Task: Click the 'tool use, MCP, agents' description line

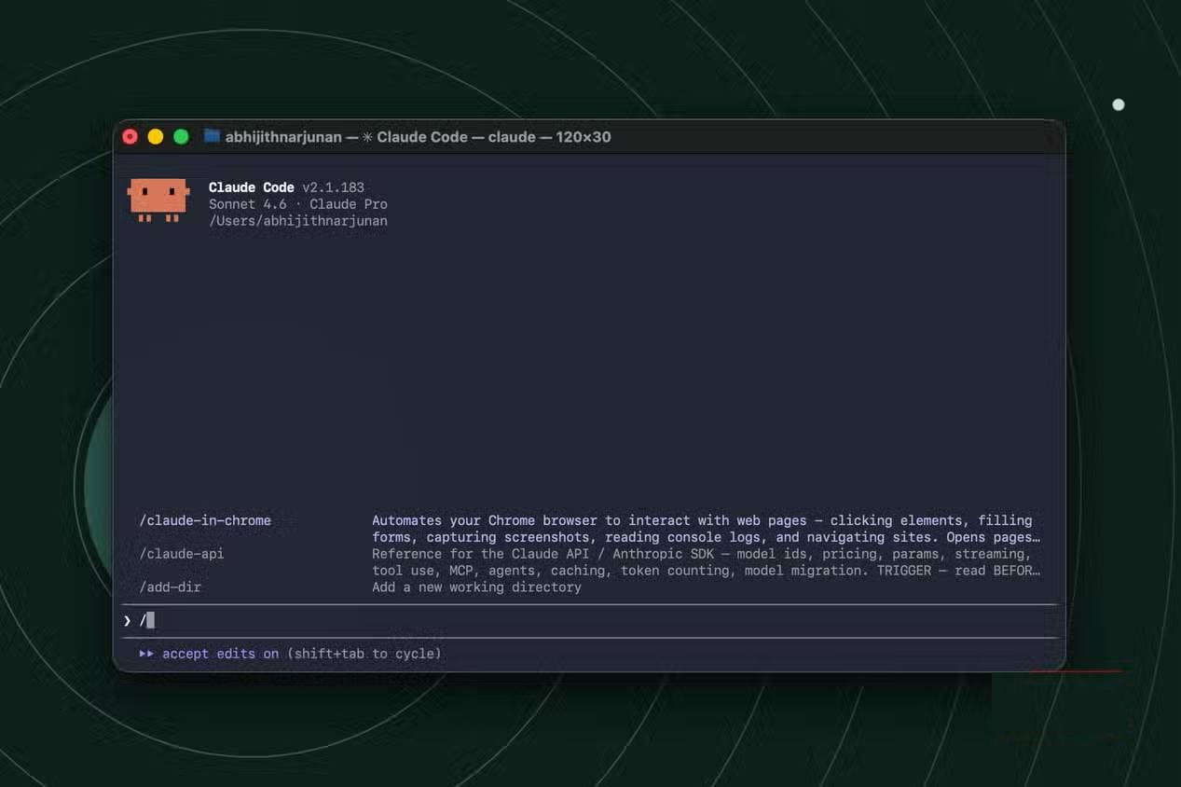Action: 706,571
